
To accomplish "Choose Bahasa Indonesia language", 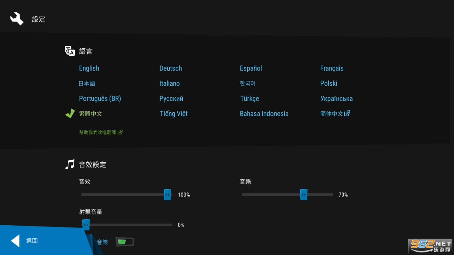I will tap(264, 114).
